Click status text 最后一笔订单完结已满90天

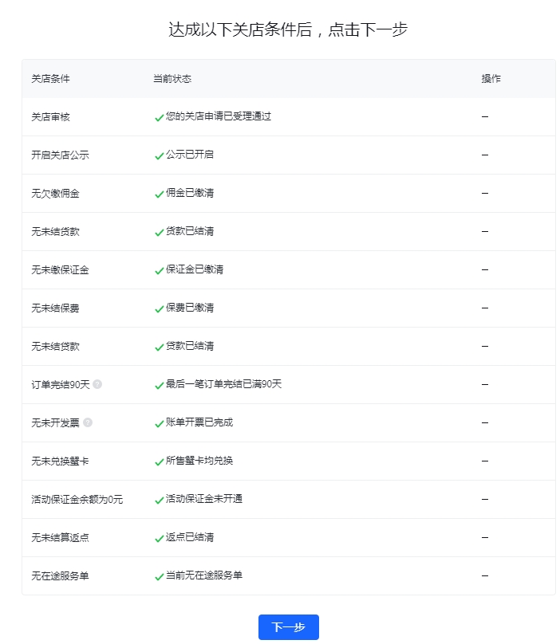tap(223, 383)
